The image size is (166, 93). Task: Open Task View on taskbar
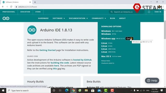(60, 90)
